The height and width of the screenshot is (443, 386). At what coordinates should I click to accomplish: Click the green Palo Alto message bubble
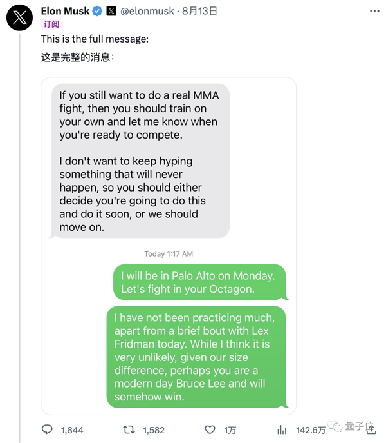199,282
